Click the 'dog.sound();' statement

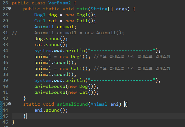pyautogui.click(x=51, y=39)
